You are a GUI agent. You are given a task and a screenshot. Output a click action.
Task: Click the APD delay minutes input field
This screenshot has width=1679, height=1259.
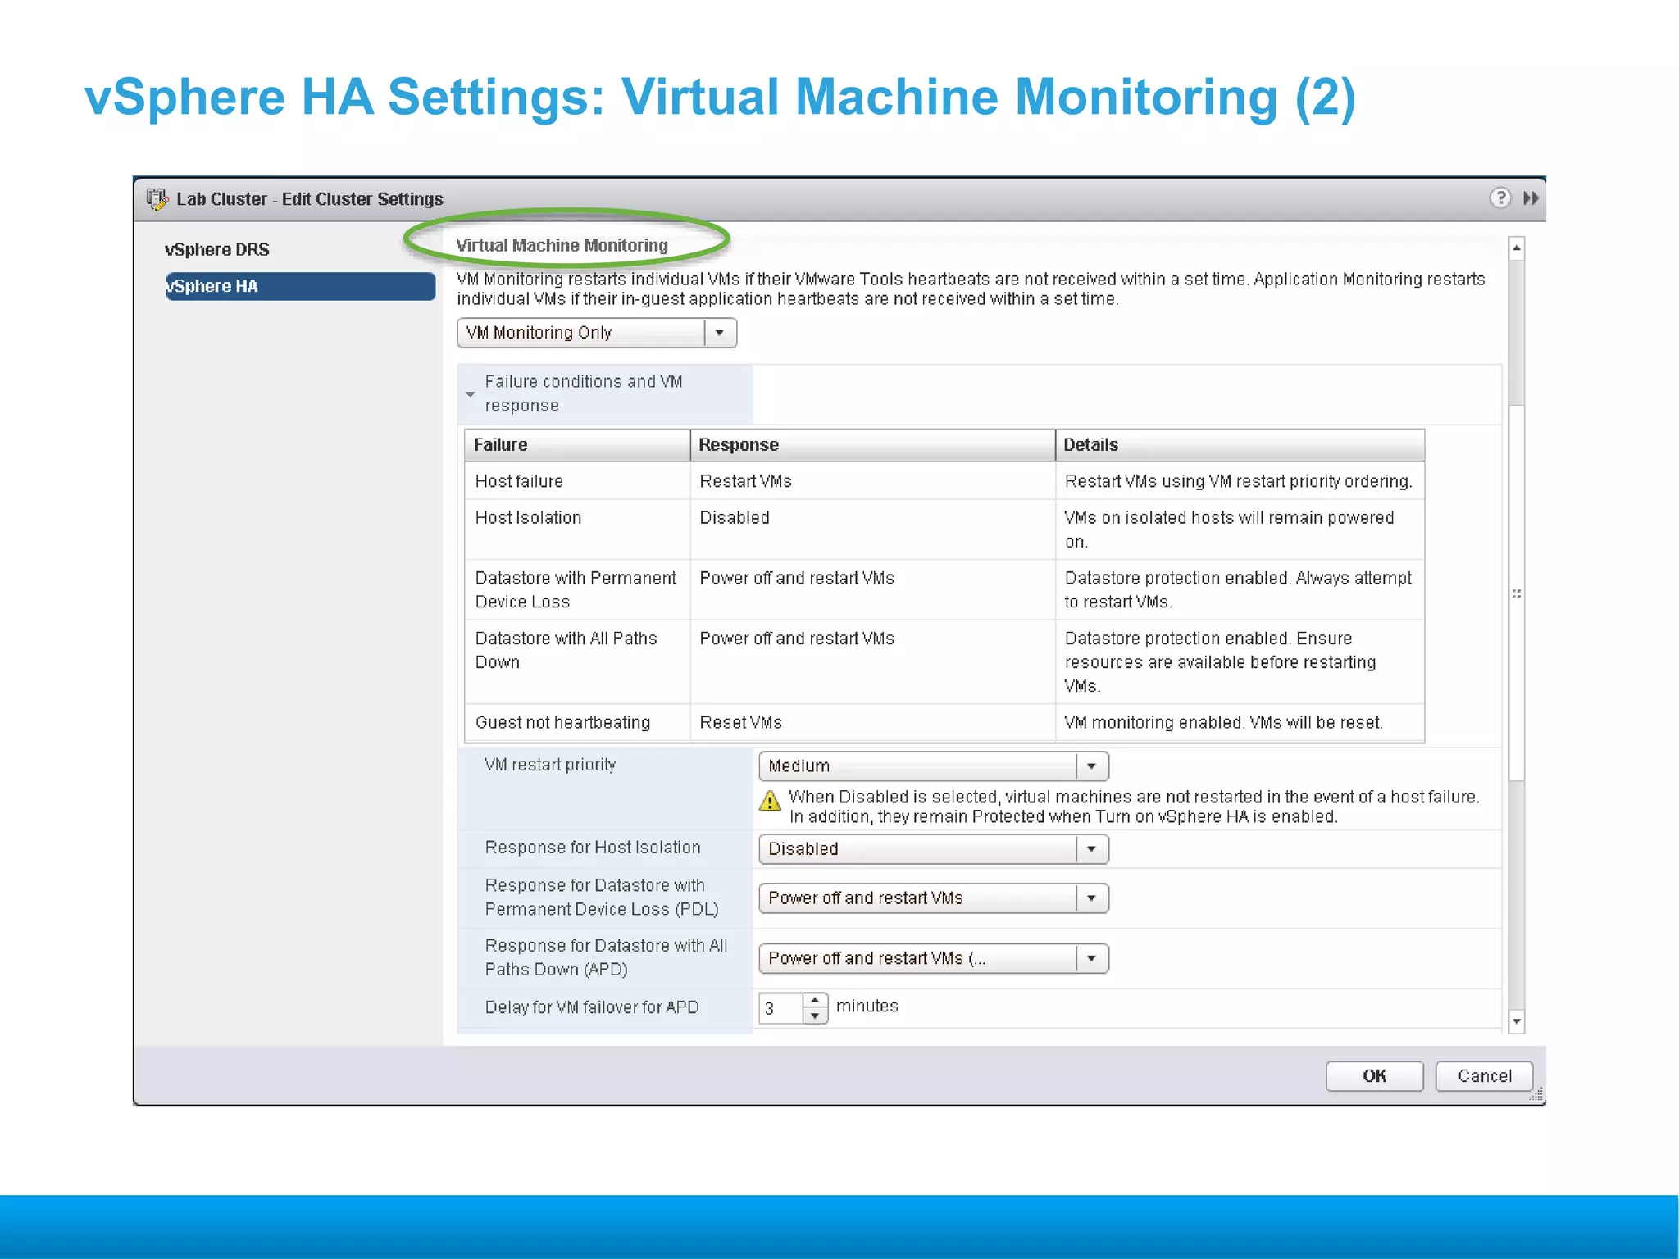pyautogui.click(x=781, y=1008)
